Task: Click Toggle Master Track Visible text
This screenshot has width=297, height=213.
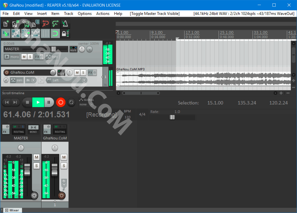Action: [x=155, y=13]
